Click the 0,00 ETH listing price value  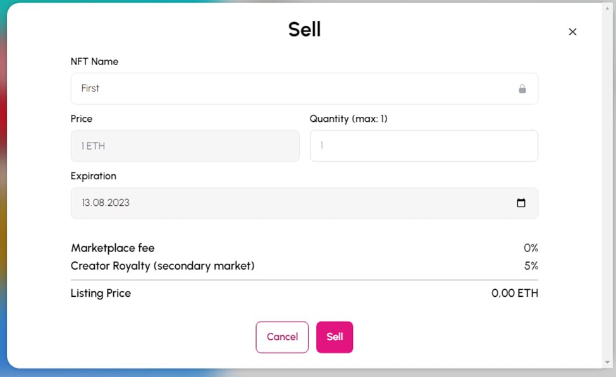[515, 293]
